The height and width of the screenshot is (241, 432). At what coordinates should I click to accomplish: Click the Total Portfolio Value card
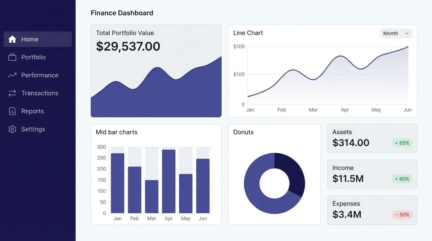point(156,71)
